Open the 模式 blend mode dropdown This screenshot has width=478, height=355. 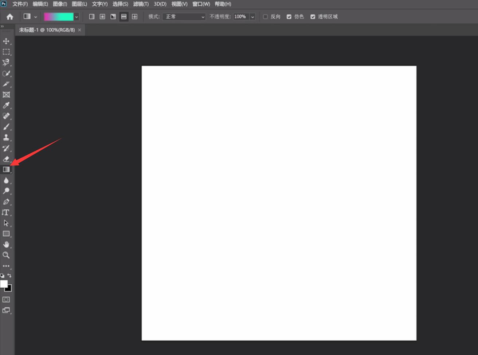[x=184, y=17]
